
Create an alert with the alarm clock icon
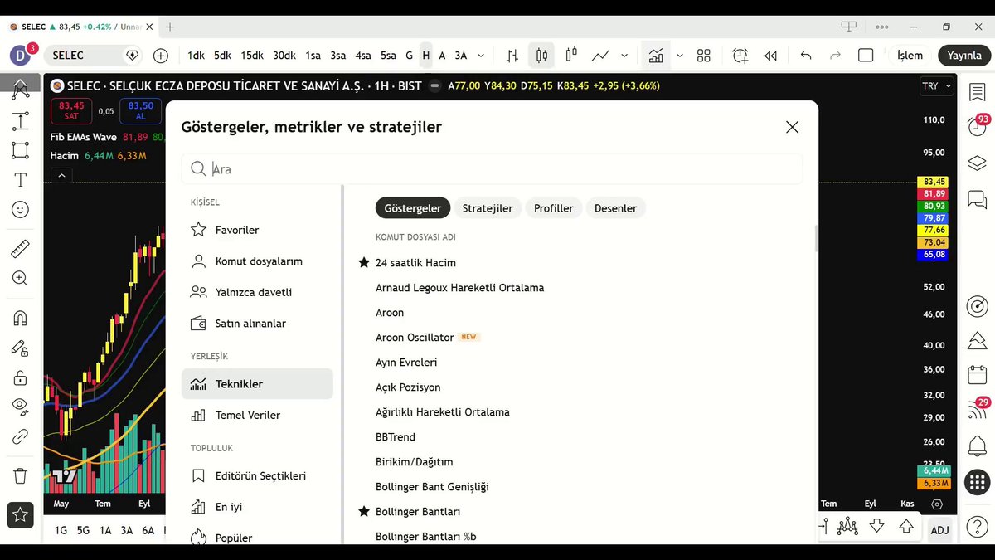tap(740, 56)
